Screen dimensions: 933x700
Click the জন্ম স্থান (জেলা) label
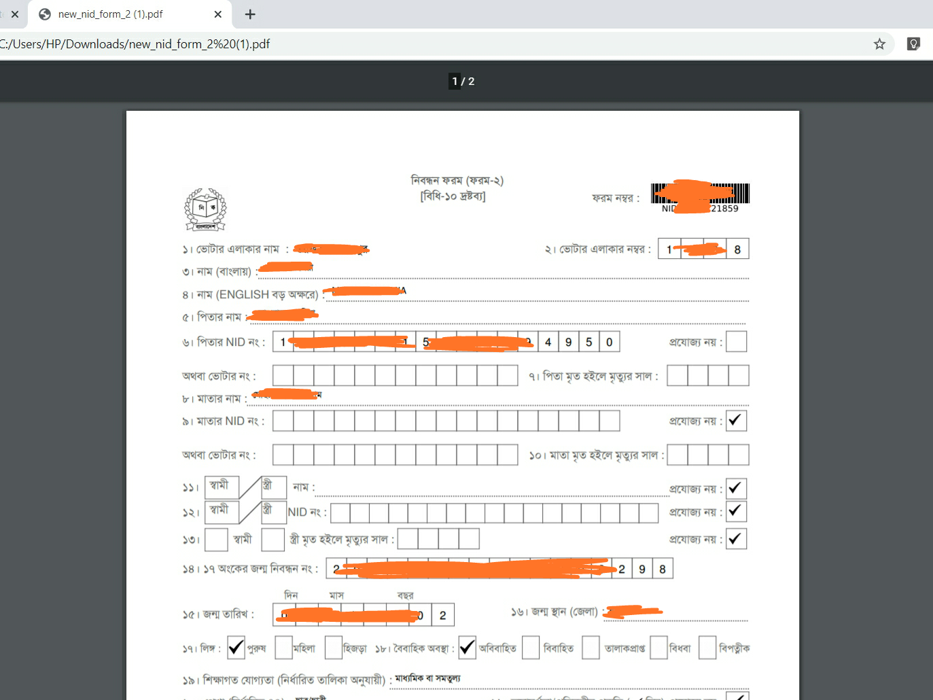coord(564,612)
